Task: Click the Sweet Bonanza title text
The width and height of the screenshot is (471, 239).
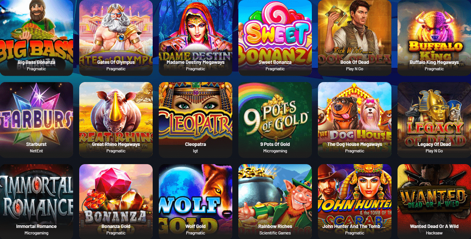Action: coord(275,62)
